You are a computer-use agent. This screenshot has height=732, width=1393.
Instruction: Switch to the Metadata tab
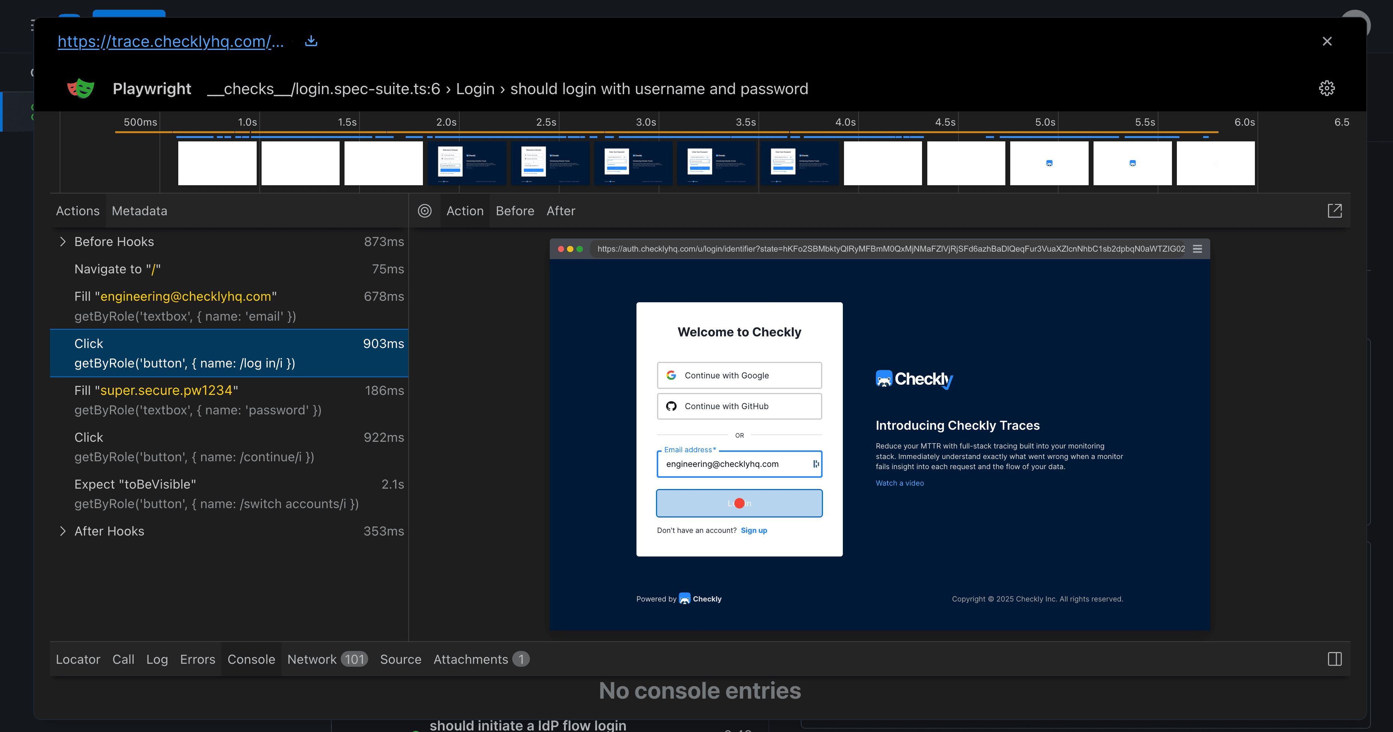139,211
